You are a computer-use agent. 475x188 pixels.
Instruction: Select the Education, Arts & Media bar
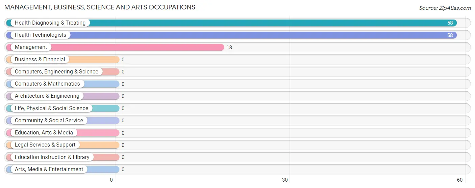[x=62, y=133]
